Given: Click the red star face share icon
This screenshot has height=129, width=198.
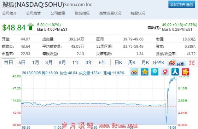Looking at the screenshot, I should 185,72.
